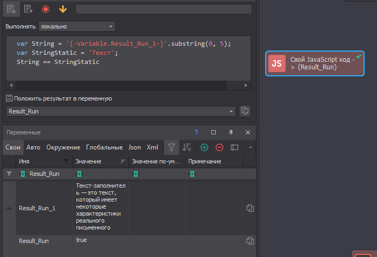Expand the Result_Run result variable dropdown
The image size is (377, 257).
pyautogui.click(x=232, y=111)
